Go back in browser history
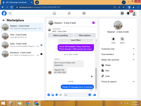141x106 pixels. (3, 7)
